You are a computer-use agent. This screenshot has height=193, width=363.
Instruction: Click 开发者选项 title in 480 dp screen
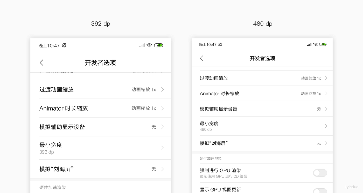tap(262, 58)
